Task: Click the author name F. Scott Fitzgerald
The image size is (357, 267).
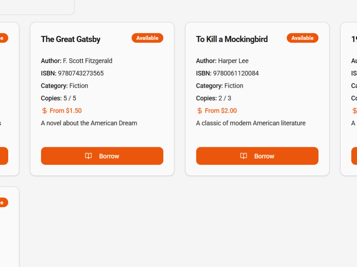Action: (x=87, y=61)
